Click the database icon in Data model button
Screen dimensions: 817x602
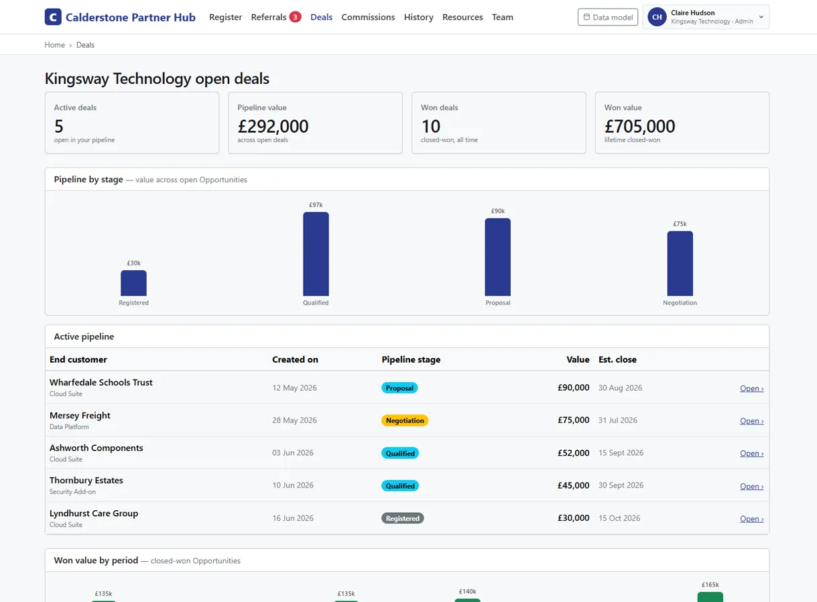point(586,17)
